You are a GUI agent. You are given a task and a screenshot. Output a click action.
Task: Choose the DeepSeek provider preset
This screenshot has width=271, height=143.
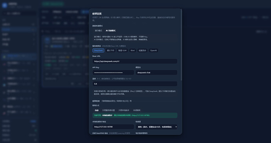point(98,51)
